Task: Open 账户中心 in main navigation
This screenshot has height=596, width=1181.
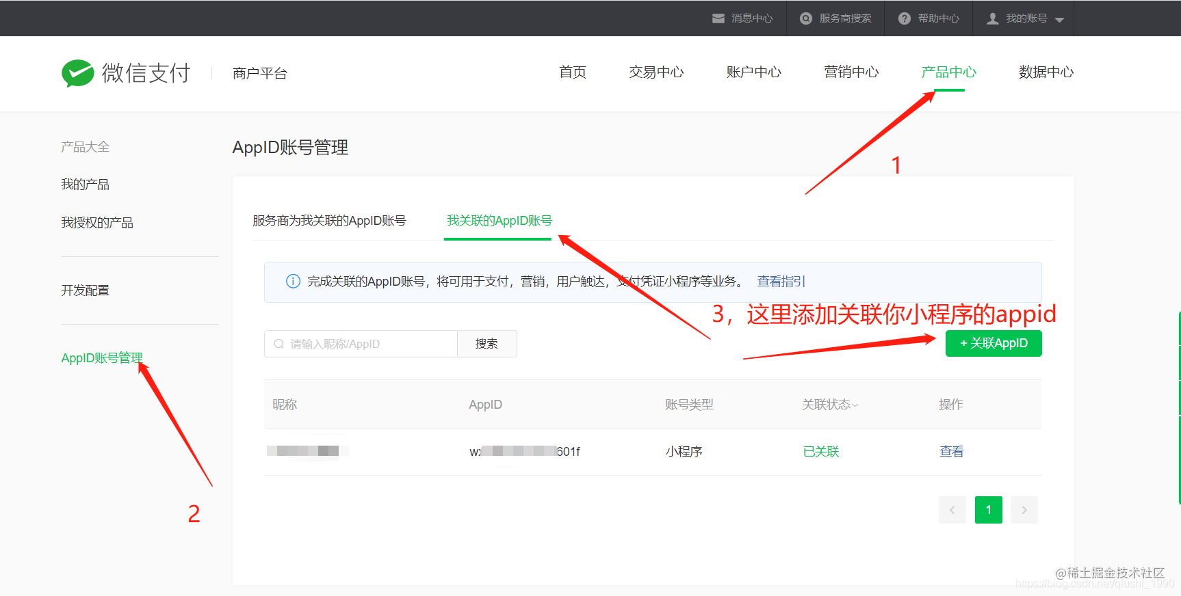Action: [754, 72]
